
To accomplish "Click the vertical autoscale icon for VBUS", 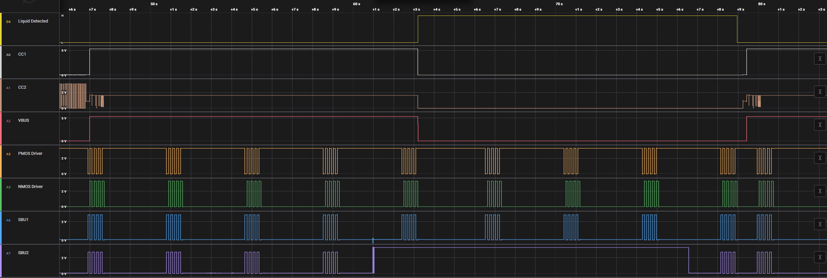I will (x=820, y=125).
